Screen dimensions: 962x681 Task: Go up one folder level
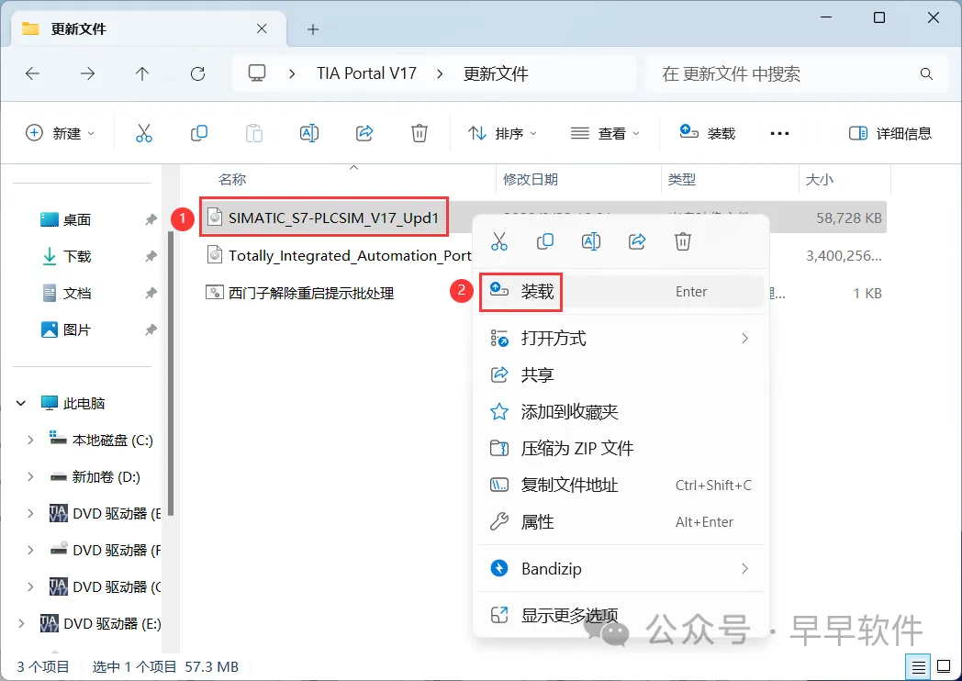[x=142, y=74]
